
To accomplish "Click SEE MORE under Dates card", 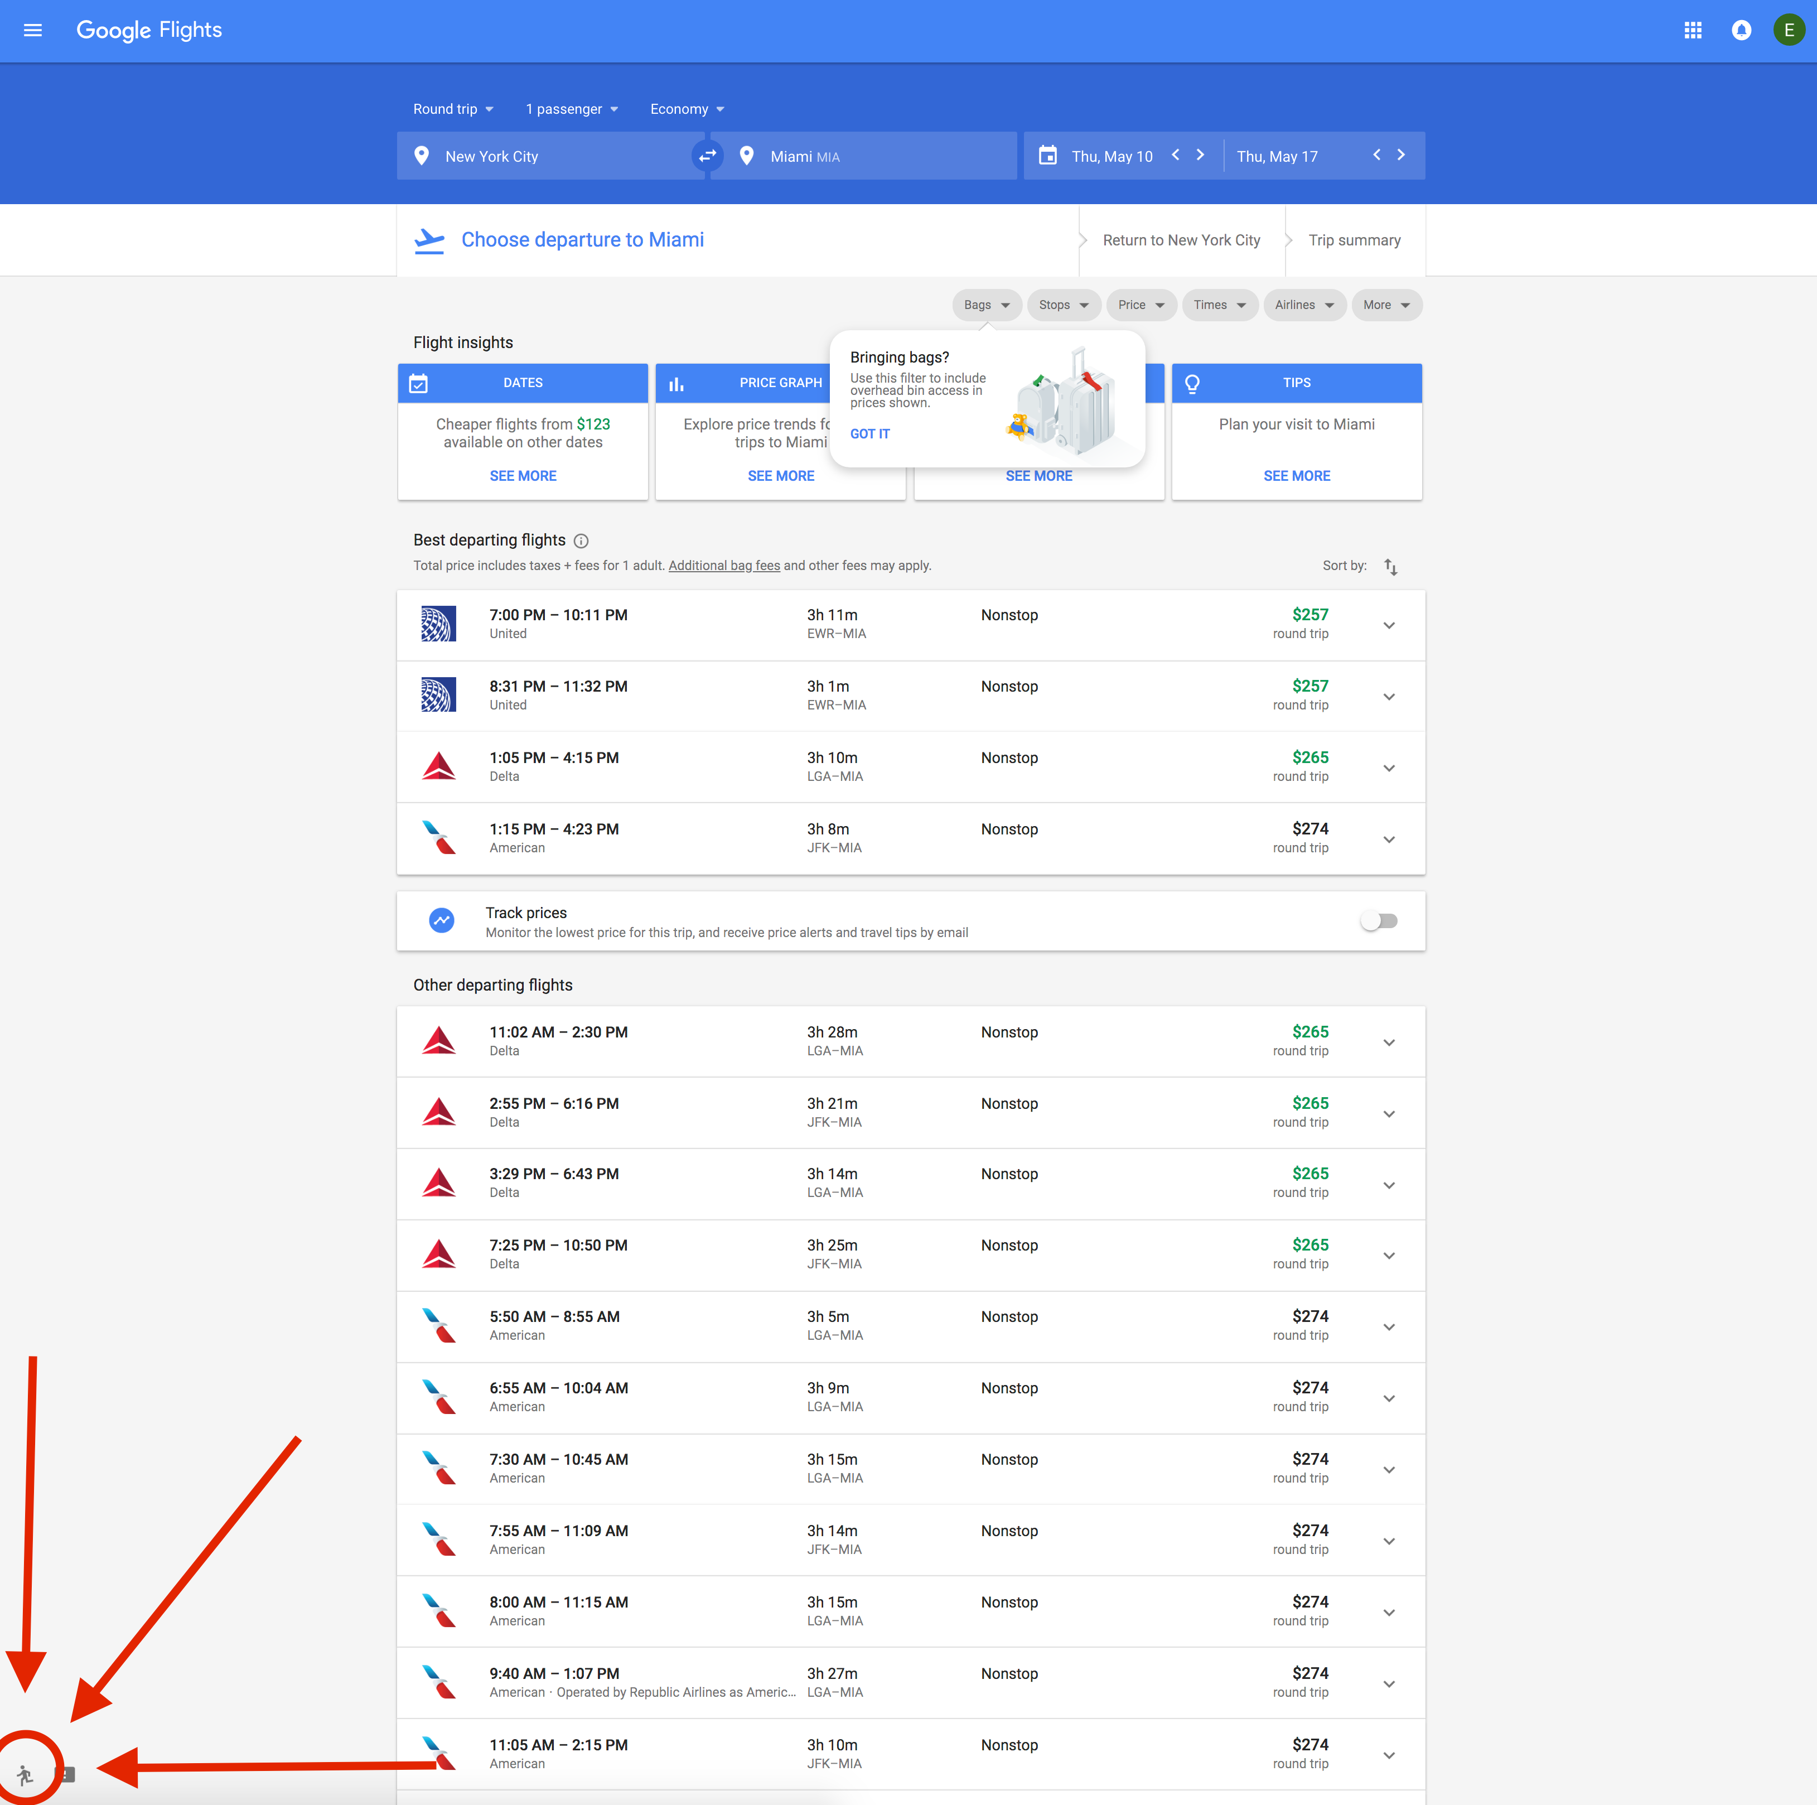I will tap(523, 476).
